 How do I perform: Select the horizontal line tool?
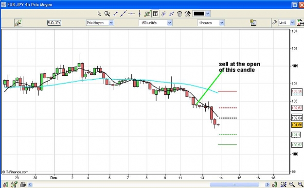tap(131, 14)
